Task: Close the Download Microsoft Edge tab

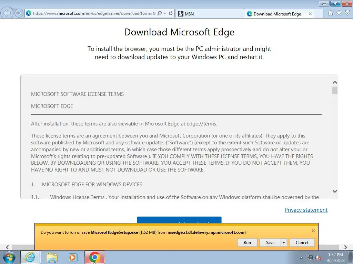Action: click(x=310, y=14)
